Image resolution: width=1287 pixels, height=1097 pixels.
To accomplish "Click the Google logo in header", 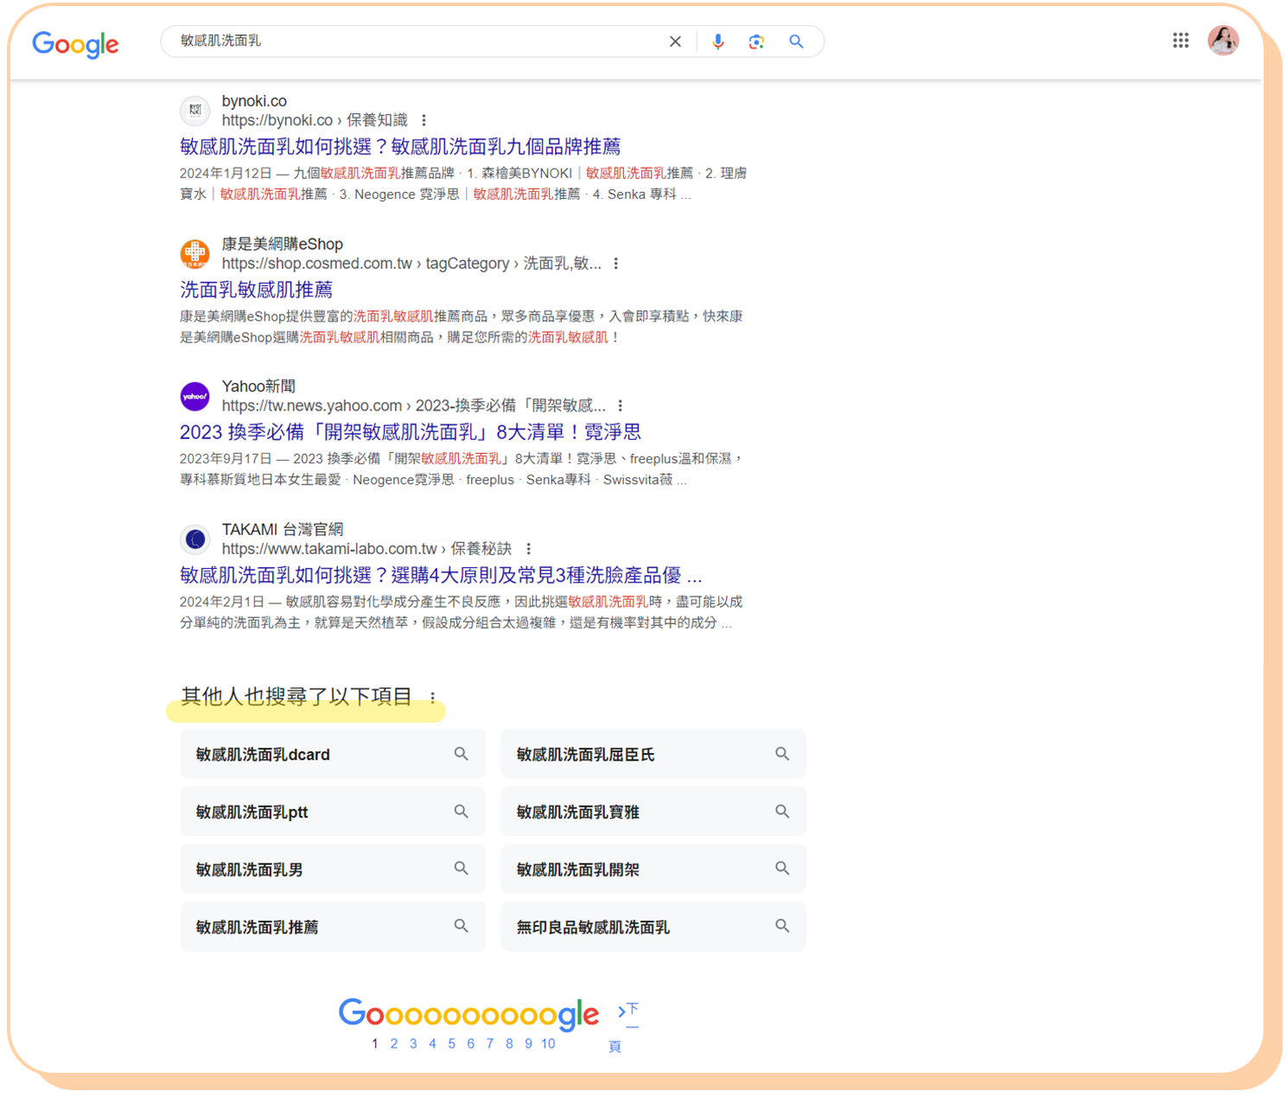I will 75,44.
